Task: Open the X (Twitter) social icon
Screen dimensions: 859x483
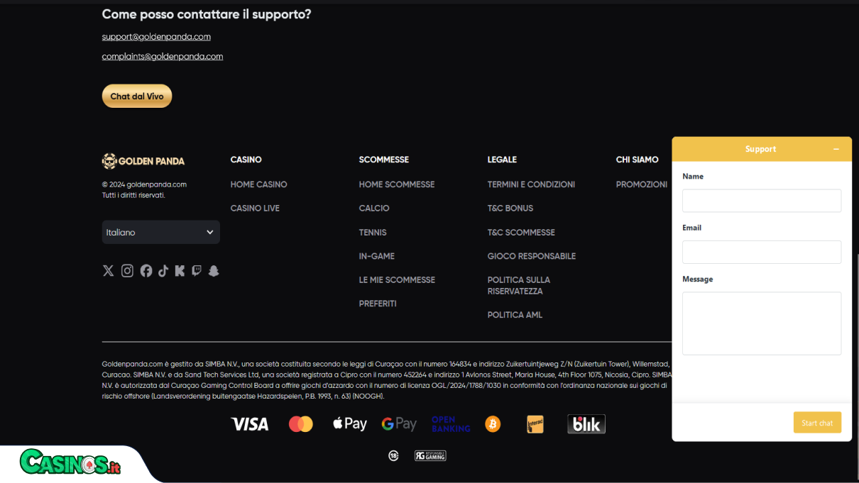Action: point(108,271)
